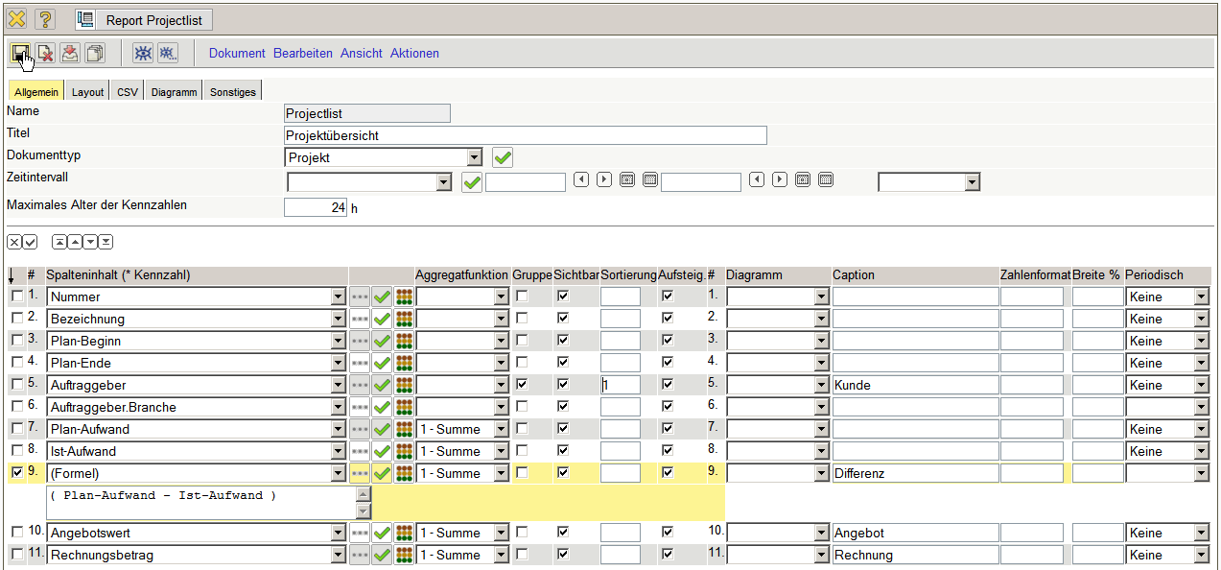
Task: Open the help question mark icon
Action: [46, 19]
